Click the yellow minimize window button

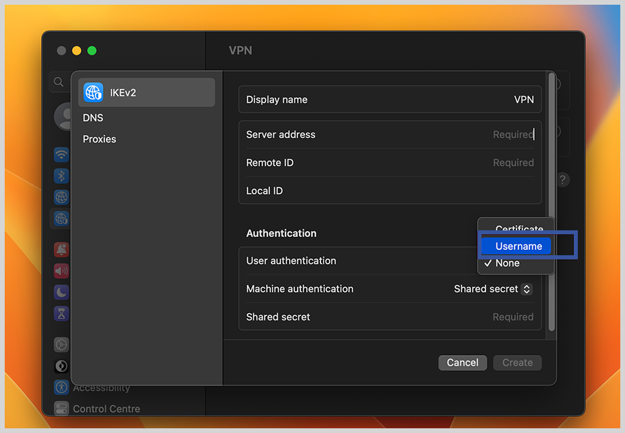(x=77, y=51)
